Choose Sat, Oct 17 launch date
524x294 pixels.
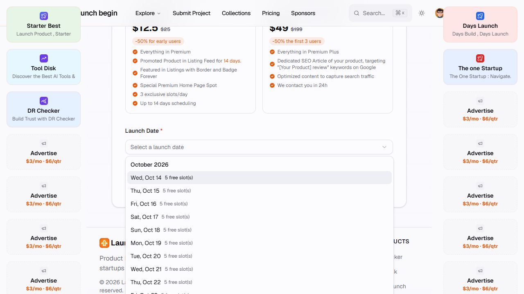click(260, 217)
